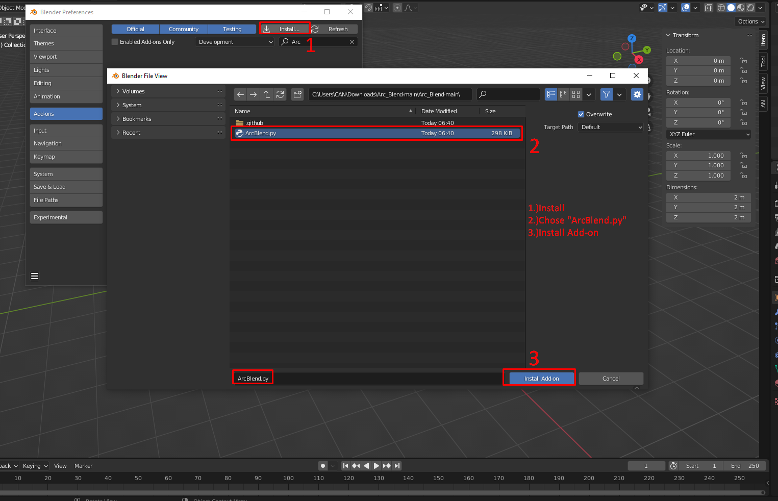Create a new directory with the folder icon
The image size is (778, 501).
[297, 94]
